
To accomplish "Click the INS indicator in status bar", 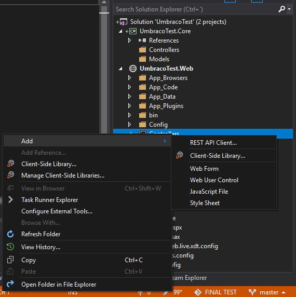I will (73, 293).
